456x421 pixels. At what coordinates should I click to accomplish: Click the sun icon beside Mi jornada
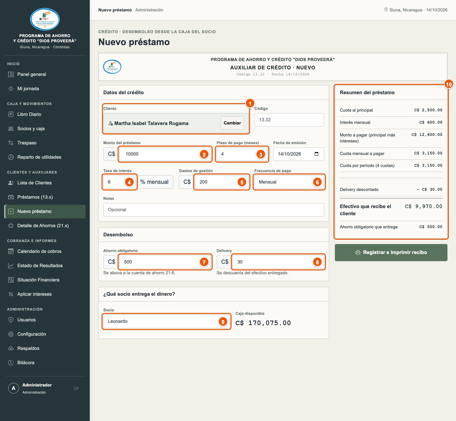tap(11, 89)
